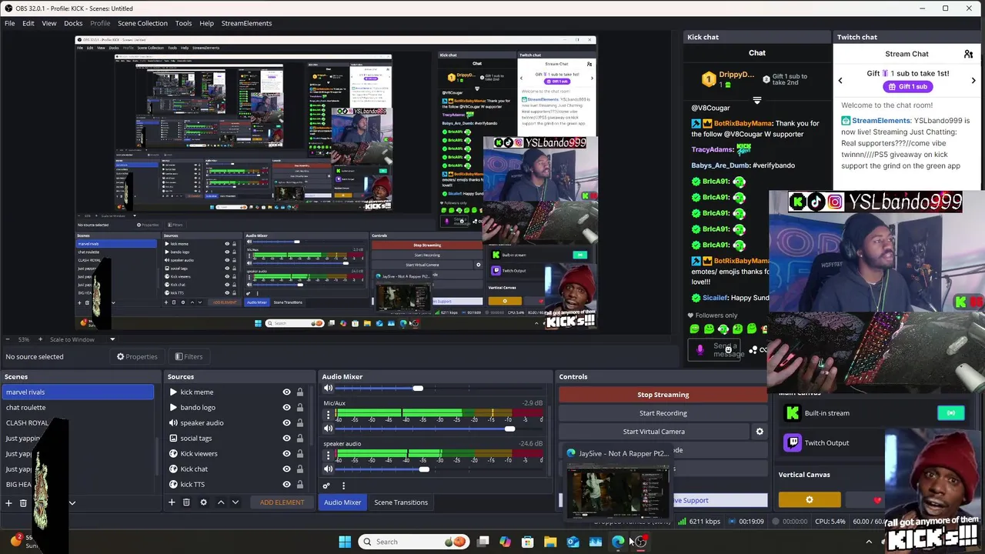This screenshot has width=985, height=554.
Task: Move the selected source up
Action: point(221,502)
